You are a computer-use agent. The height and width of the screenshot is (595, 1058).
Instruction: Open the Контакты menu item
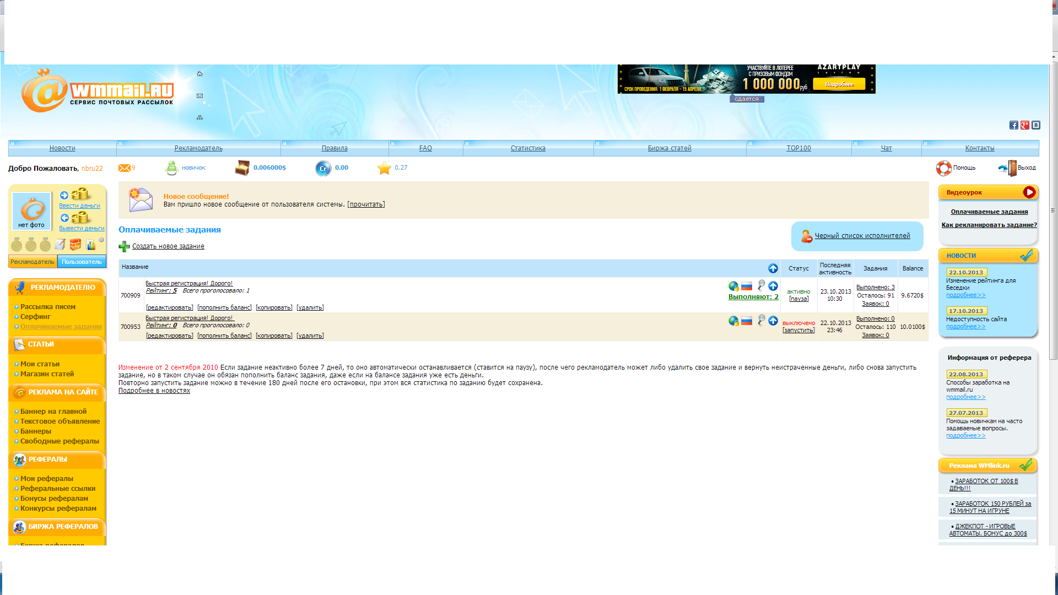point(980,148)
